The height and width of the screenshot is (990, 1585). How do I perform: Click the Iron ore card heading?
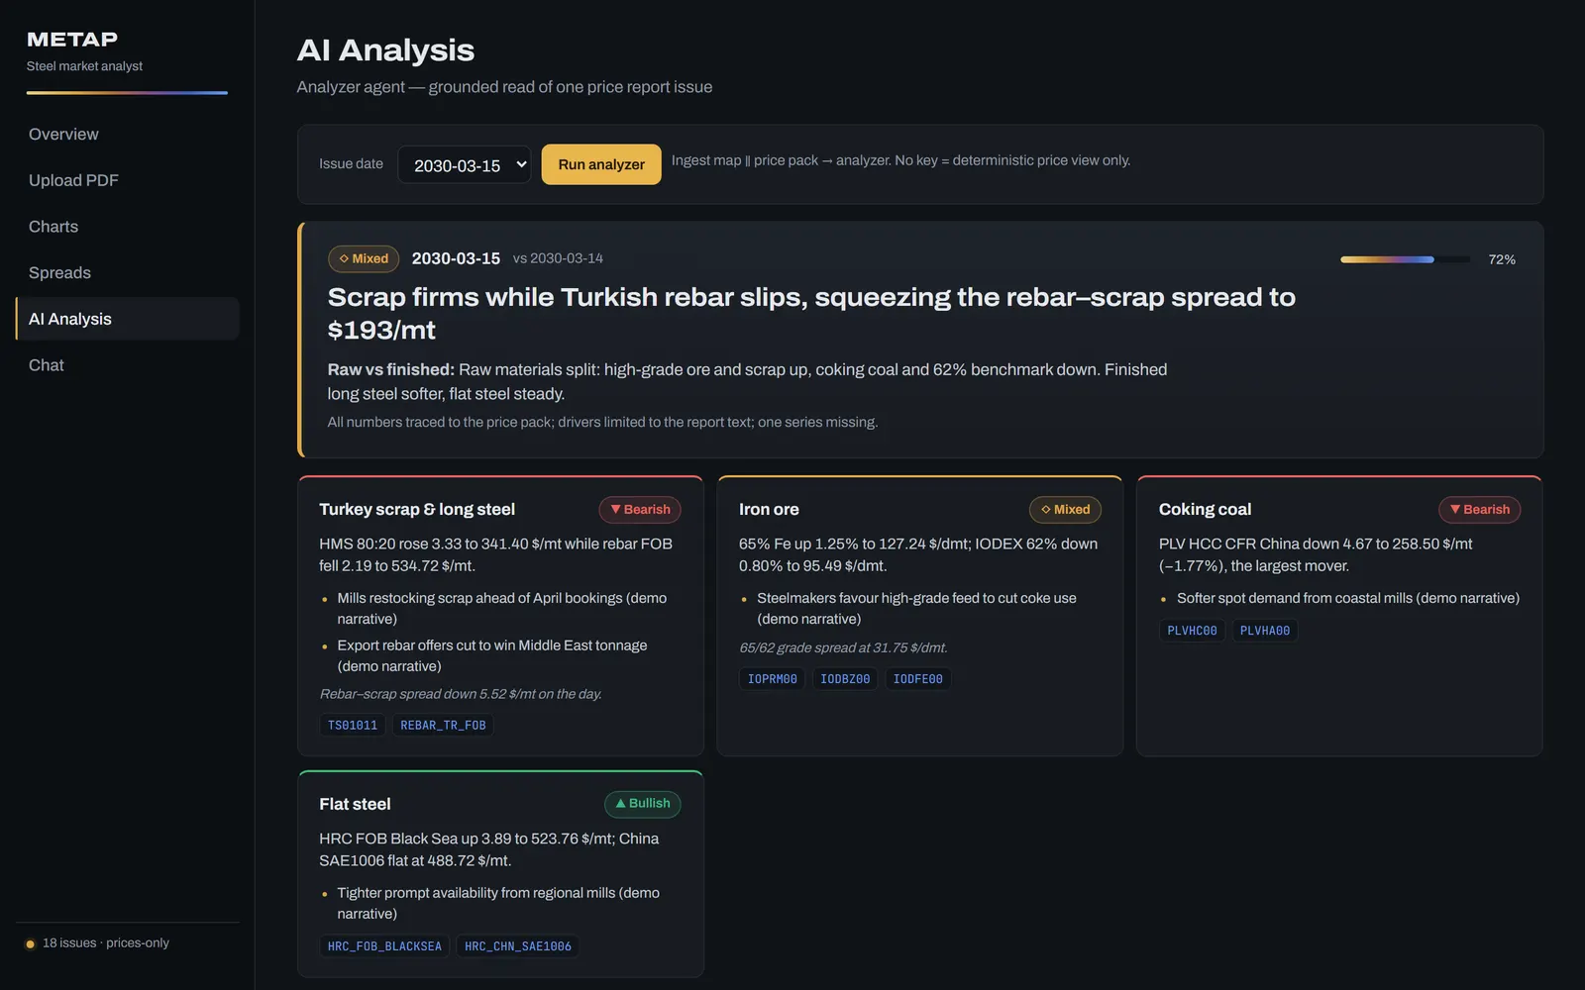(769, 510)
